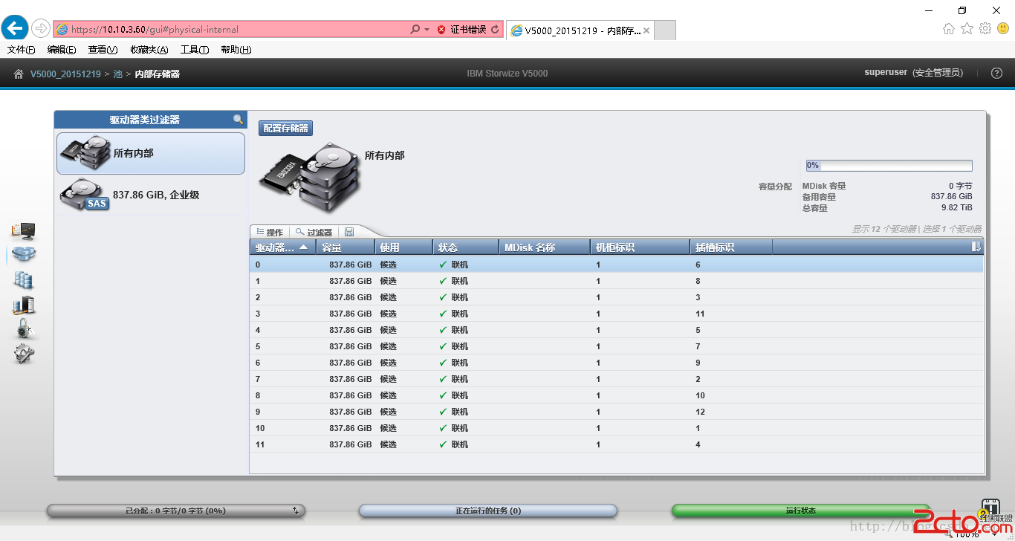This screenshot has width=1015, height=541.
Task: Select drive row with ID 7
Action: pyautogui.click(x=616, y=379)
